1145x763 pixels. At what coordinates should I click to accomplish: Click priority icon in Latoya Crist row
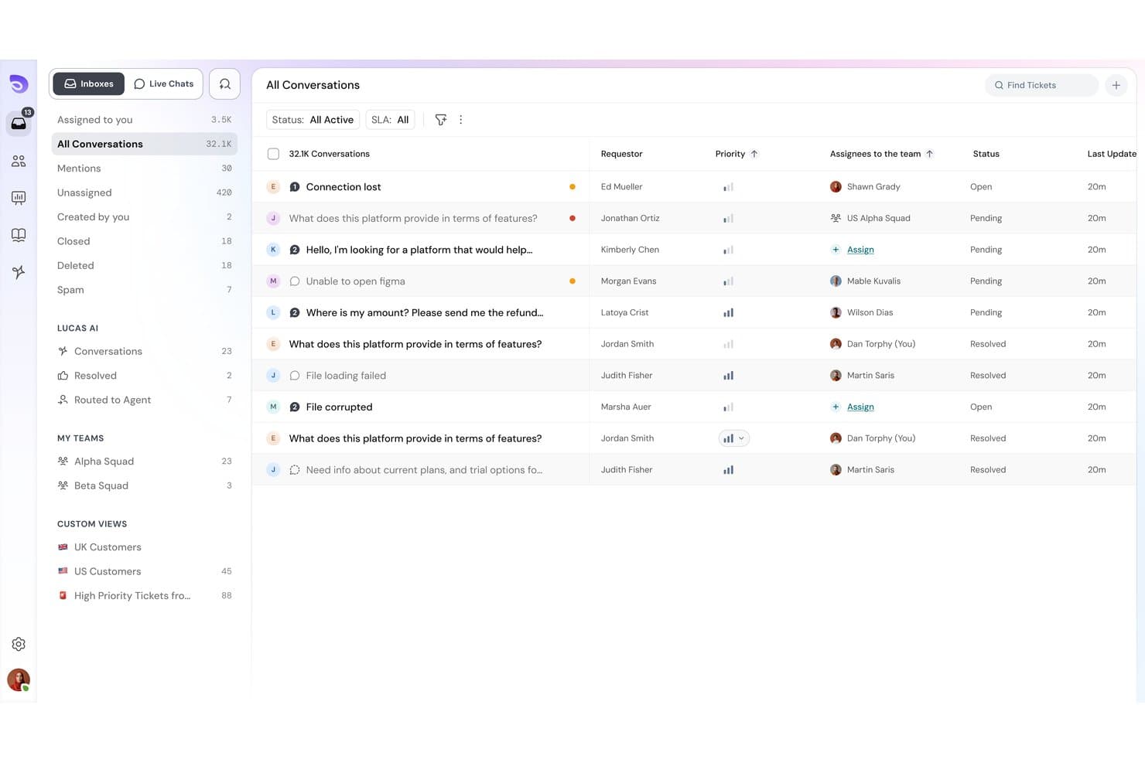click(x=728, y=313)
